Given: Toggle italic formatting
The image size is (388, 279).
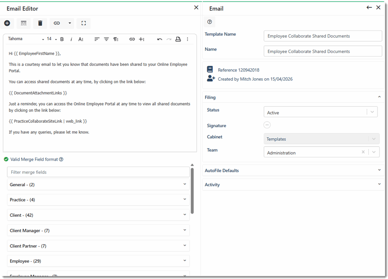Looking at the screenshot, I should (71, 39).
